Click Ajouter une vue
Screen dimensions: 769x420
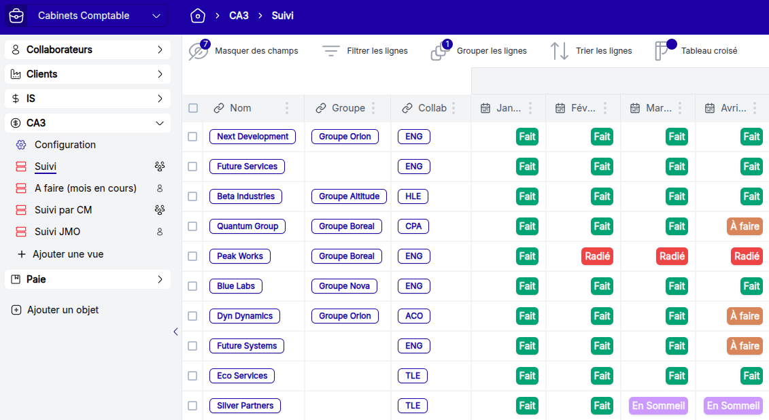[x=67, y=254]
